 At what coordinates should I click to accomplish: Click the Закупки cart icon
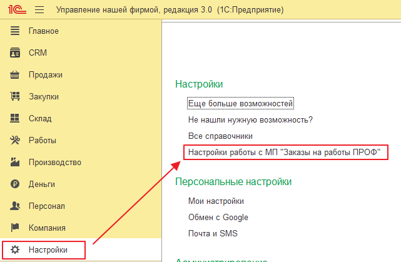click(x=15, y=96)
